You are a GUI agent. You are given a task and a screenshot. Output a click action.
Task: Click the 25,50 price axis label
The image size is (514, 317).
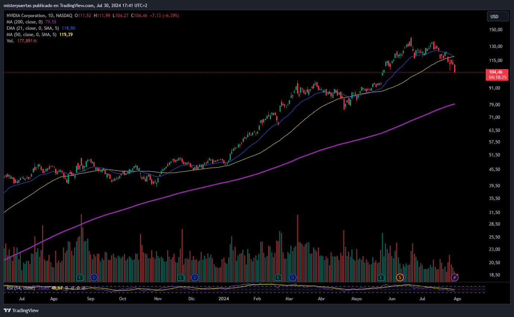click(x=494, y=237)
